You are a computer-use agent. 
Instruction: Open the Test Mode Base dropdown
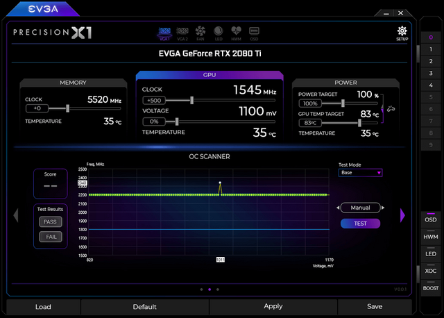(x=361, y=173)
